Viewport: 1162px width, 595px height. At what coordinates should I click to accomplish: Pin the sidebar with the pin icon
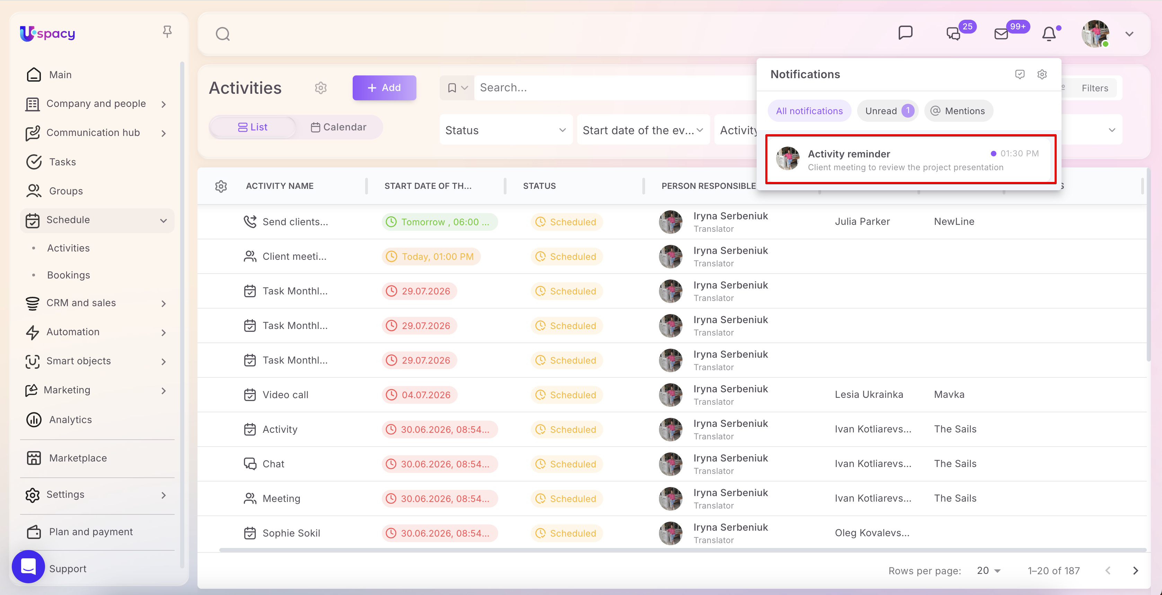(x=167, y=32)
